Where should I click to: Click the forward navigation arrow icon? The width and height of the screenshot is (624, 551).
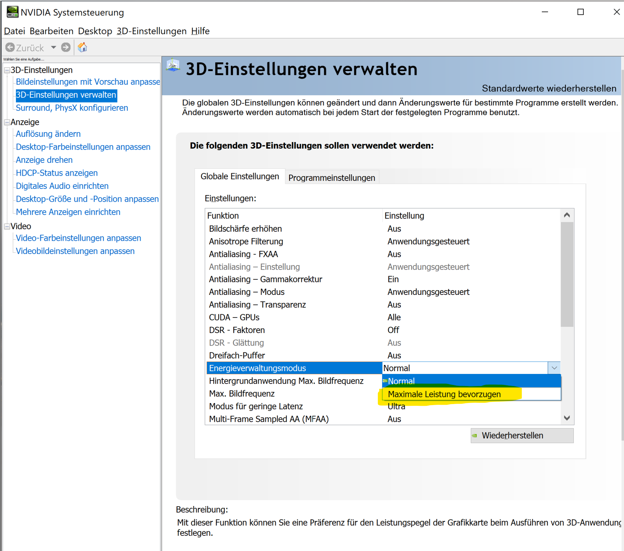pos(66,47)
